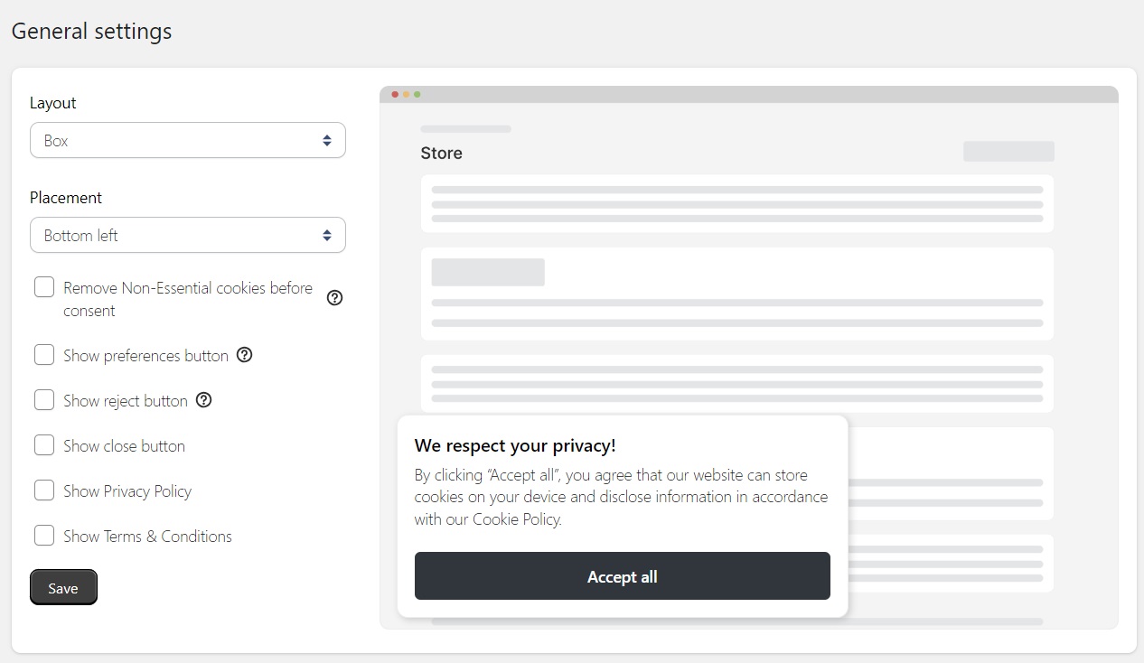Toggle the Show close button checkbox
Image resolution: width=1144 pixels, height=663 pixels.
pyautogui.click(x=44, y=444)
